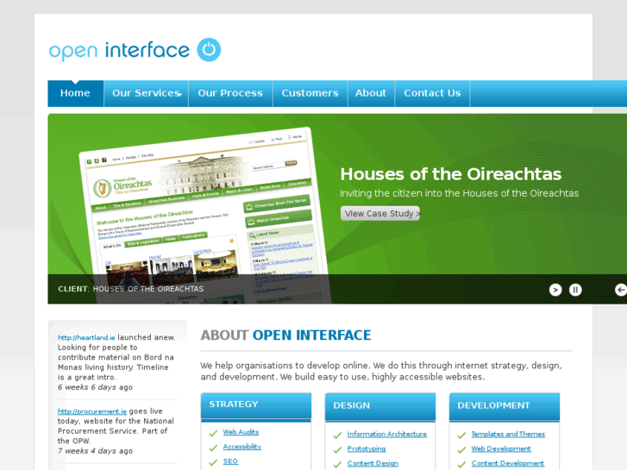
Task: Click checkmark icon beside Web Development
Action: pyautogui.click(x=461, y=450)
